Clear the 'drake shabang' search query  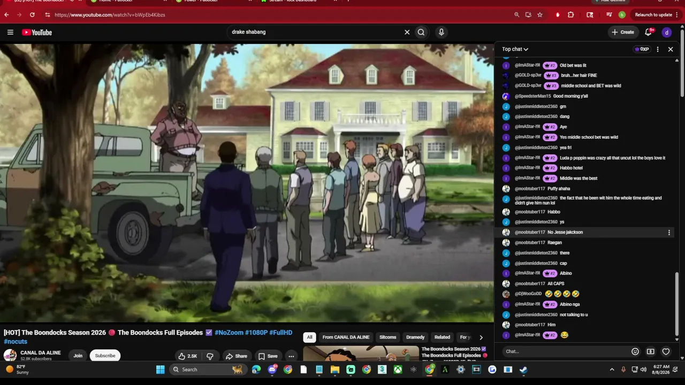pos(407,32)
